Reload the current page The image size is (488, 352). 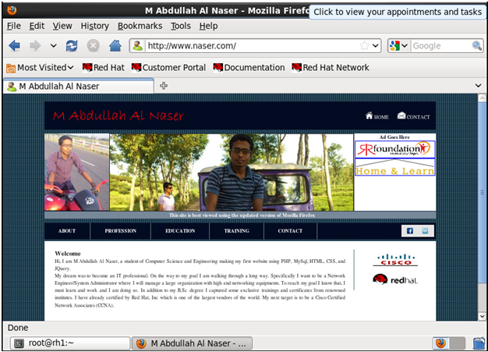72,46
